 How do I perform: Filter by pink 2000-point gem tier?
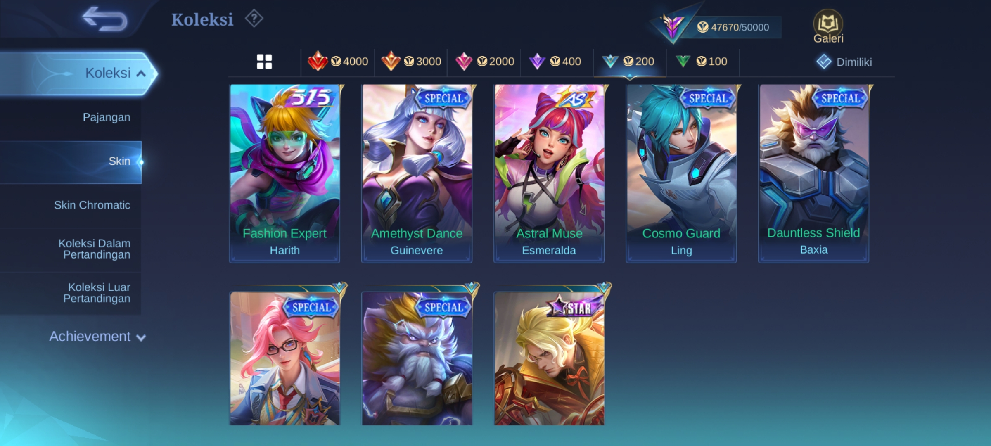(484, 62)
